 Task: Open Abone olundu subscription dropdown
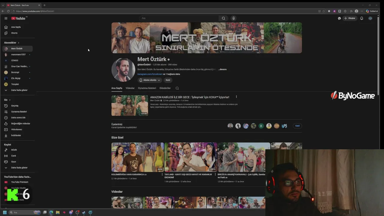(x=150, y=80)
